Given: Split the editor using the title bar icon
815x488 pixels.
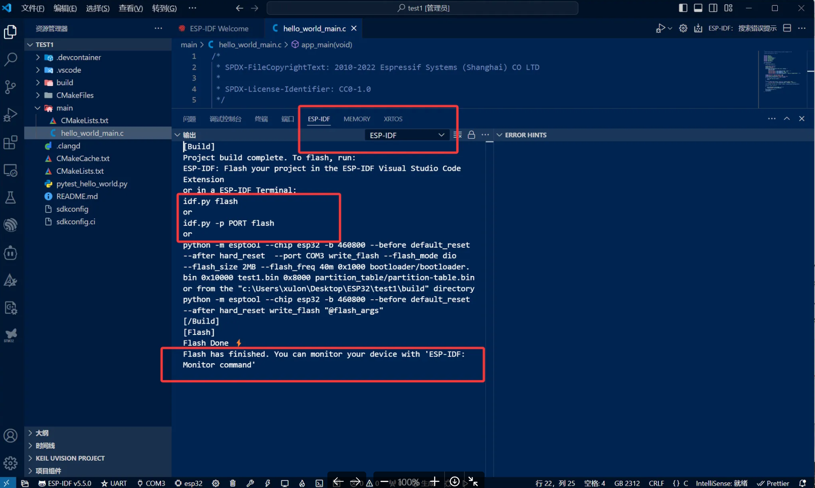Looking at the screenshot, I should tap(787, 28).
